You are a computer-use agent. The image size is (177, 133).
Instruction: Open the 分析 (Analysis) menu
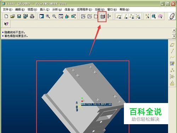tap(57, 10)
